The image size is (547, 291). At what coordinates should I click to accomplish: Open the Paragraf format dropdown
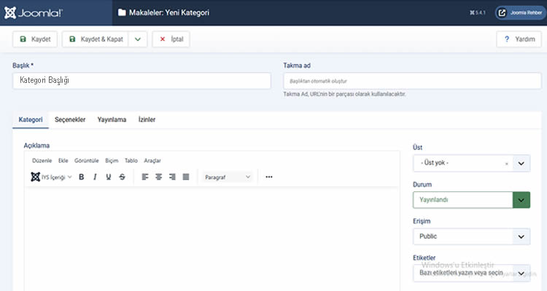[x=227, y=177]
